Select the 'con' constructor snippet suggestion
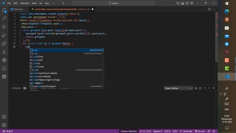 pos(66,50)
